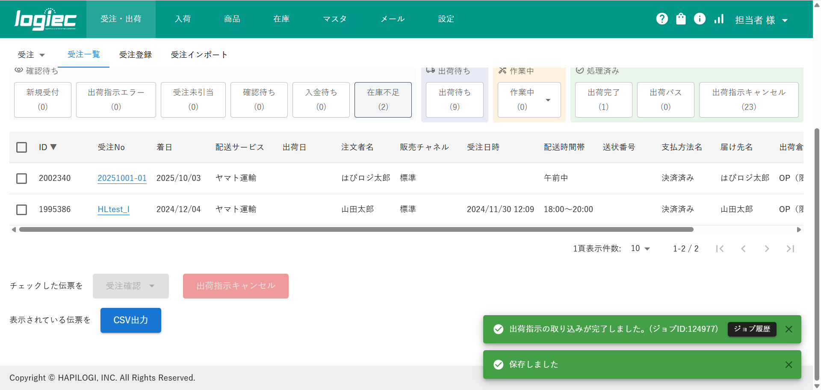
Task: Switch to the 受注インポート tab
Action: click(x=199, y=55)
